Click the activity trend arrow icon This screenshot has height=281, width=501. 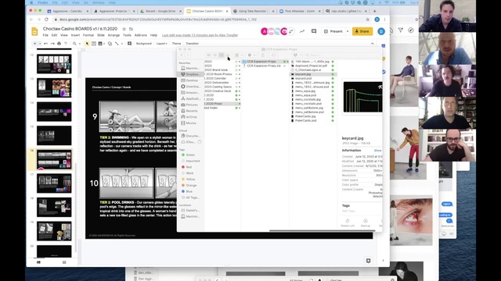[302, 31]
